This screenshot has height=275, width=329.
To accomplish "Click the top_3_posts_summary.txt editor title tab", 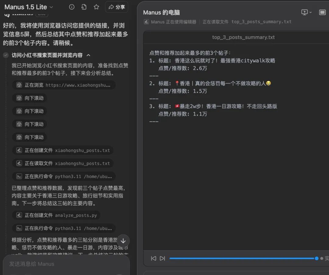I will 243,37.
